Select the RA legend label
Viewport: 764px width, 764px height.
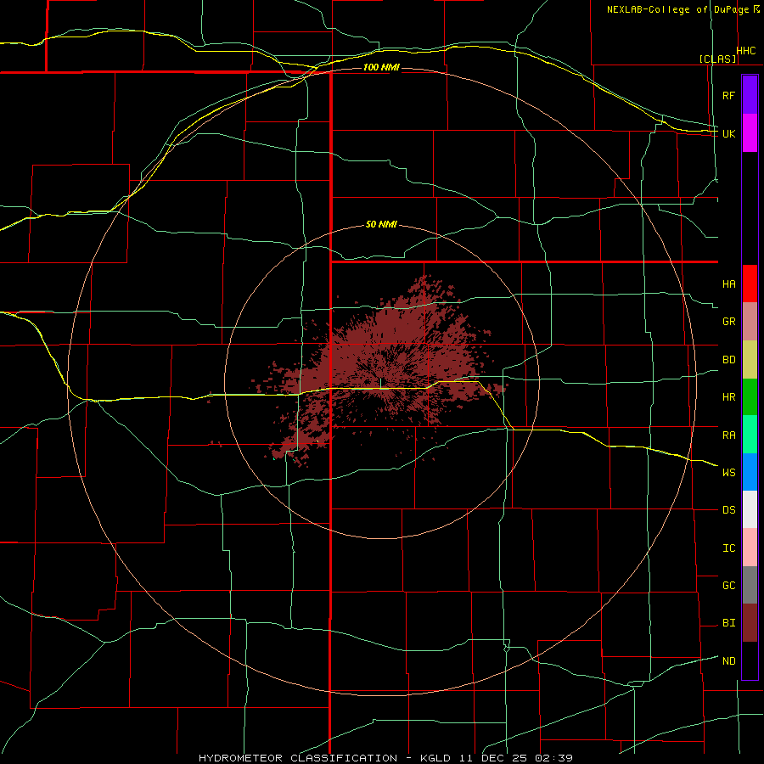[728, 435]
